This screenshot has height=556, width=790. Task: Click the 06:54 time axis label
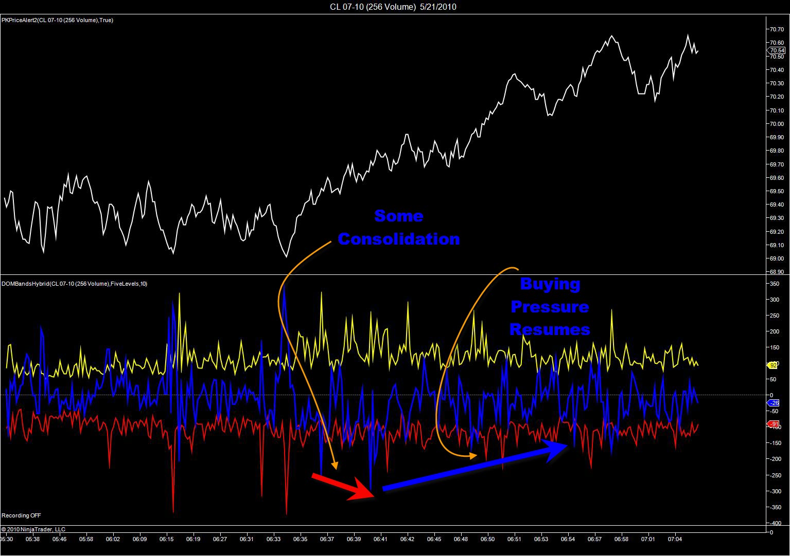coord(568,540)
